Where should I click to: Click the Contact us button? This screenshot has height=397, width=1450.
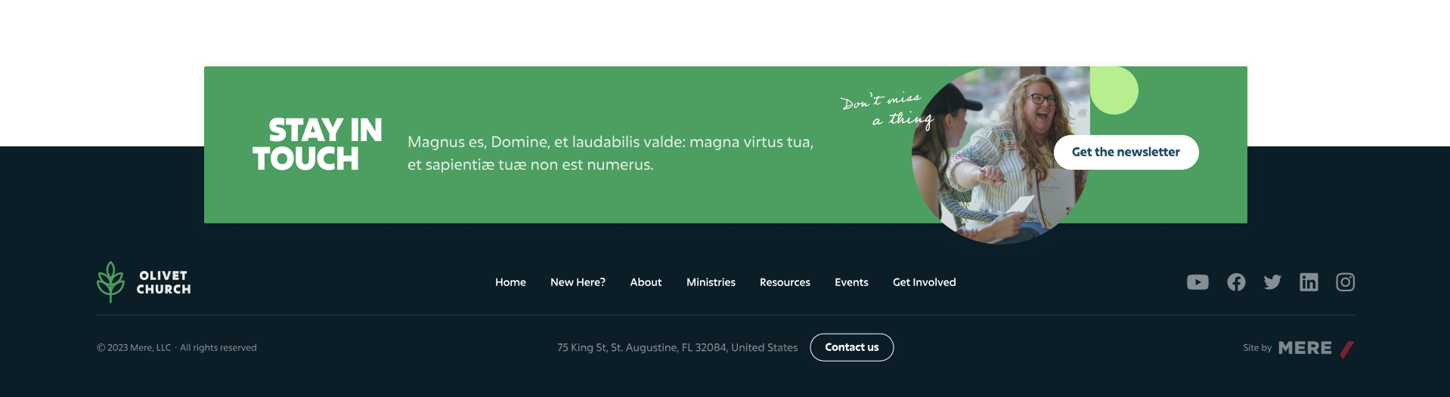(x=852, y=347)
